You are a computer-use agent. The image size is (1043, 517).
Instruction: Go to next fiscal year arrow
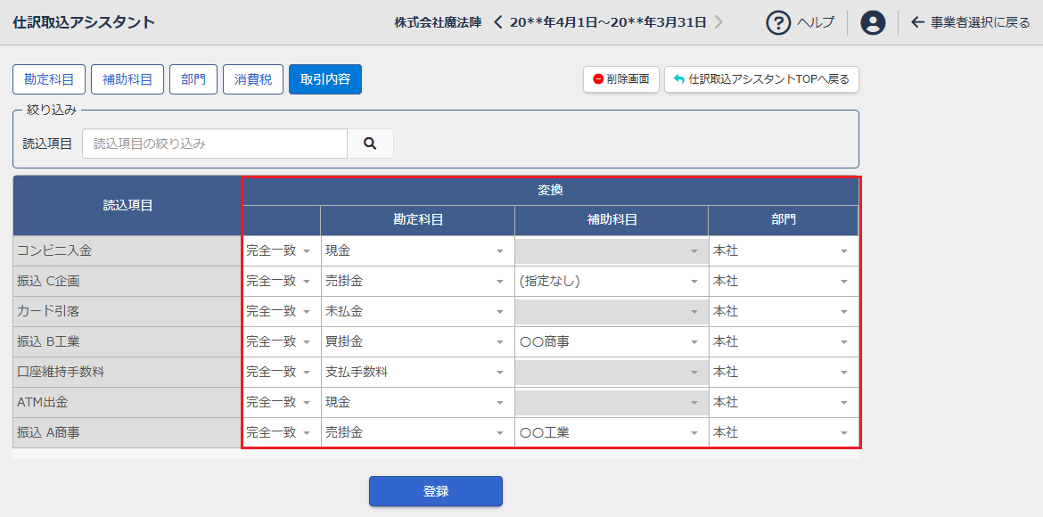719,22
